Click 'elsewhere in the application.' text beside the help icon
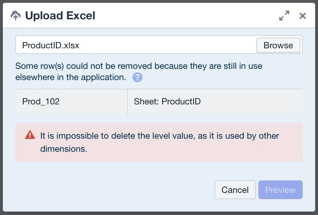The width and height of the screenshot is (318, 215). coord(71,77)
